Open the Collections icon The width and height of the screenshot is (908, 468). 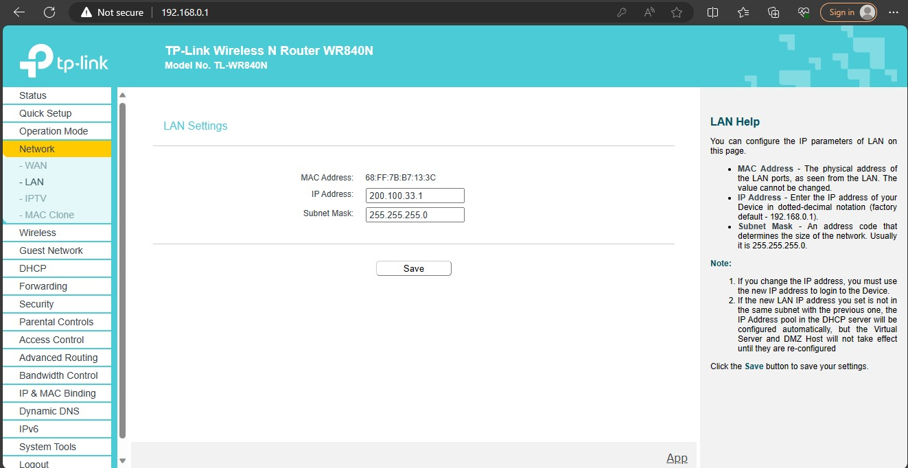773,12
